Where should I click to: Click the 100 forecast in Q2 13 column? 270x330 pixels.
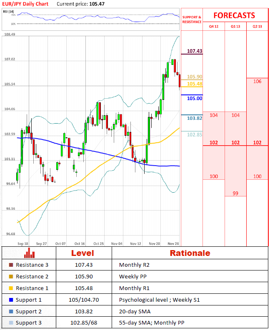(x=257, y=176)
